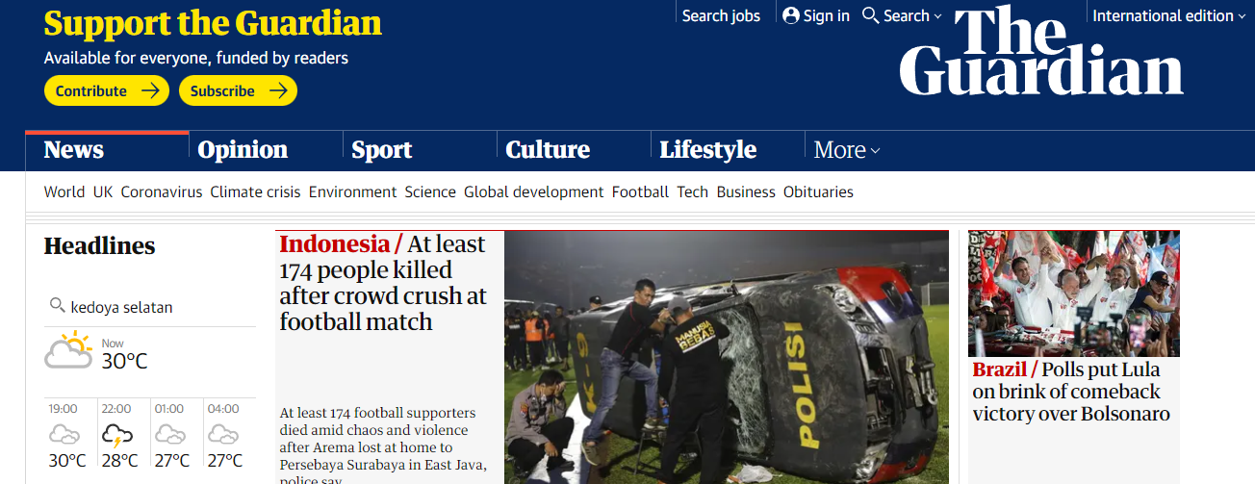1255x484 pixels.
Task: Click the 19:00 cloudy forecast icon
Action: tap(64, 435)
